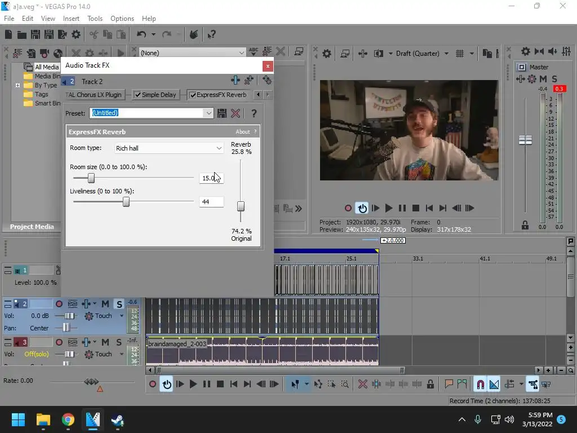
Task: Create a new project from the toolbar
Action: (x=8, y=34)
